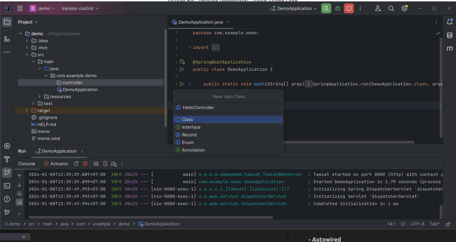Open the Build hammer tool window
Image resolution: width=456 pixels, height=242 pixels.
tap(7, 159)
